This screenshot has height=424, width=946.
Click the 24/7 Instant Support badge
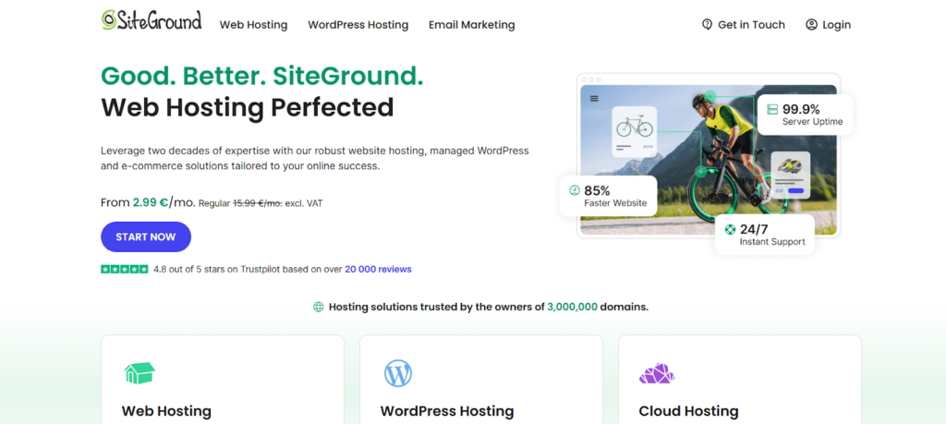click(764, 235)
